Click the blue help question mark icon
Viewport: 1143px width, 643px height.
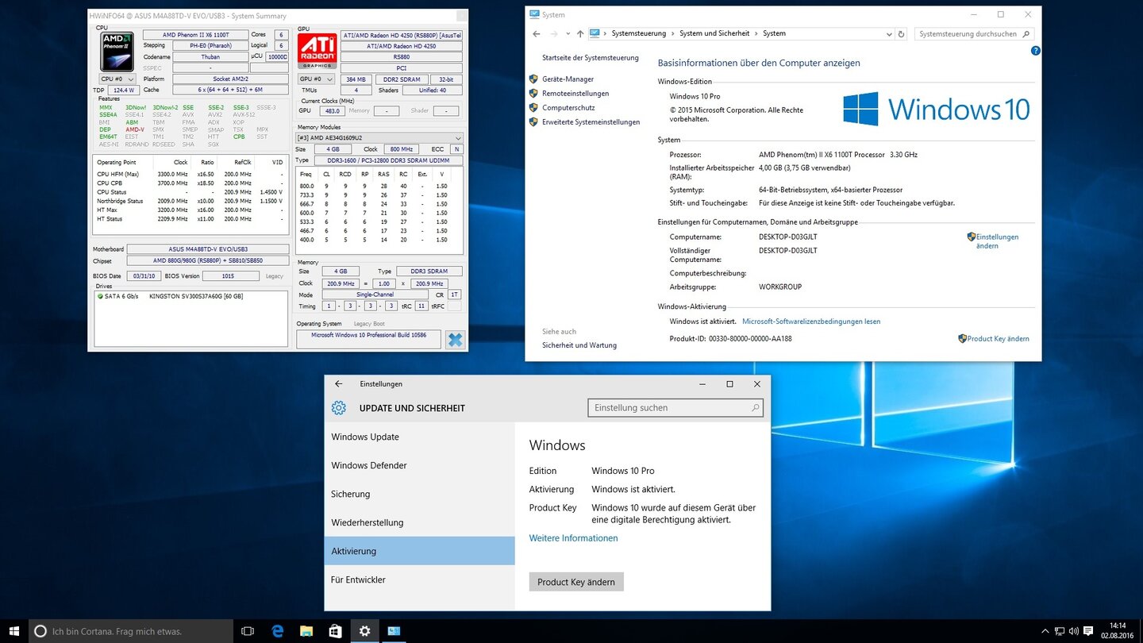[x=1035, y=51]
